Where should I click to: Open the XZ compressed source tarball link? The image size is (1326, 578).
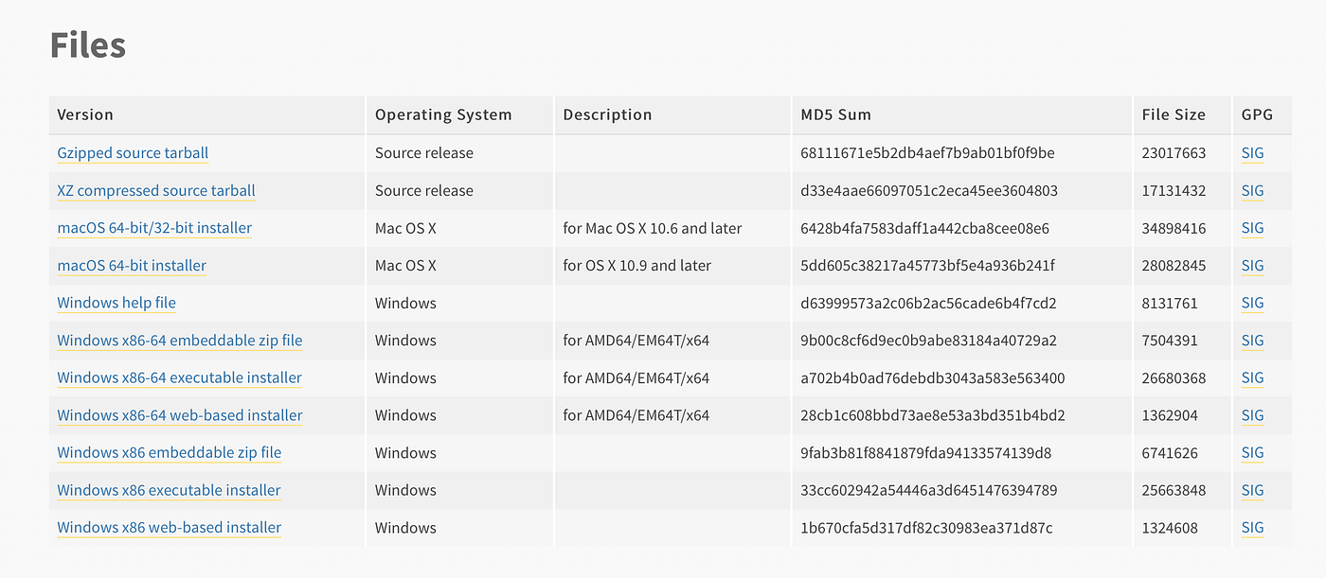tap(155, 190)
